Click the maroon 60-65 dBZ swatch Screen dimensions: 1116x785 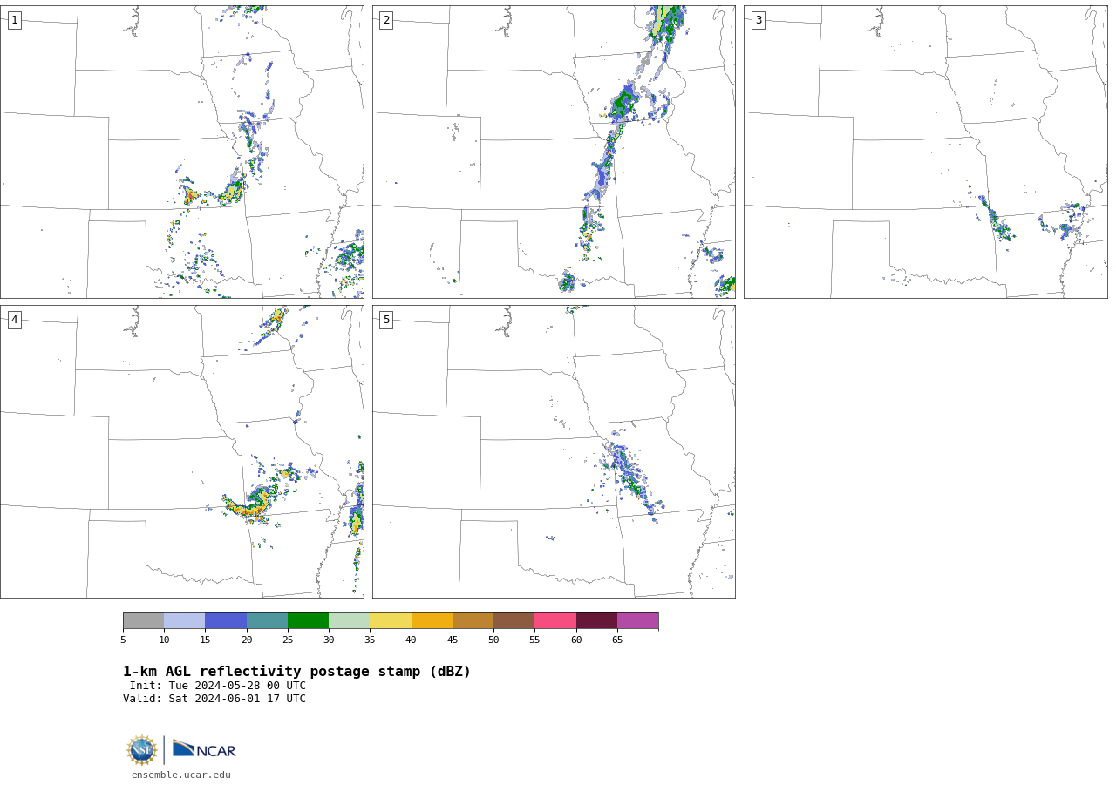point(596,621)
